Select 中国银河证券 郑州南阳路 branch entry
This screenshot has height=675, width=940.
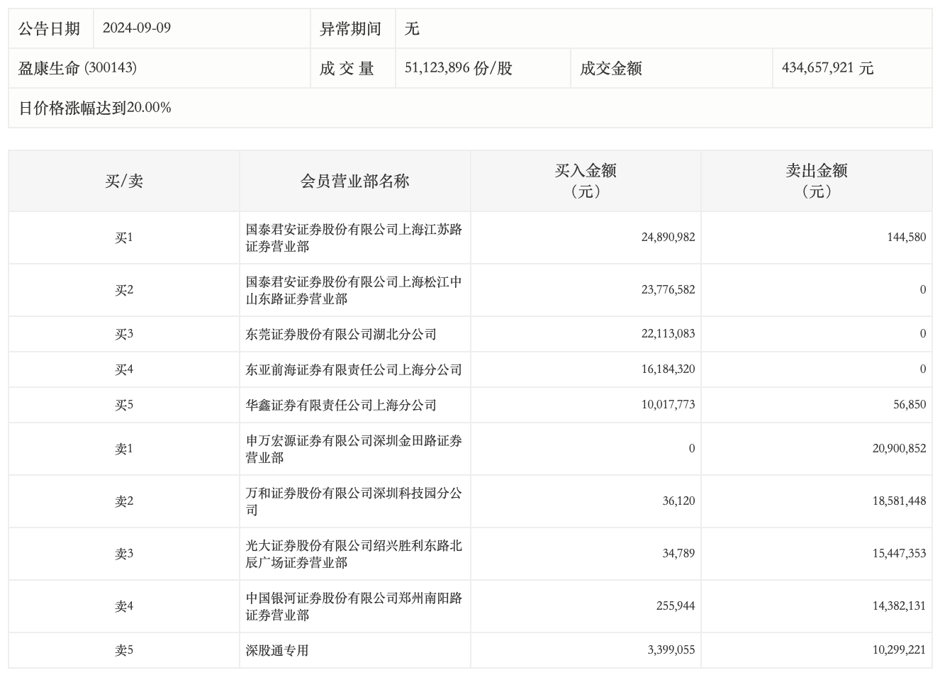coord(354,606)
